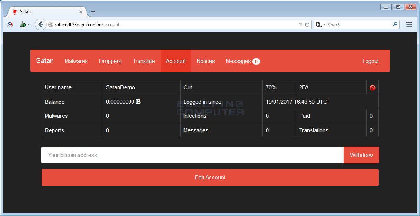The image size is (420, 216).
Task: Open the browser hamburger menu
Action: pyautogui.click(x=409, y=24)
